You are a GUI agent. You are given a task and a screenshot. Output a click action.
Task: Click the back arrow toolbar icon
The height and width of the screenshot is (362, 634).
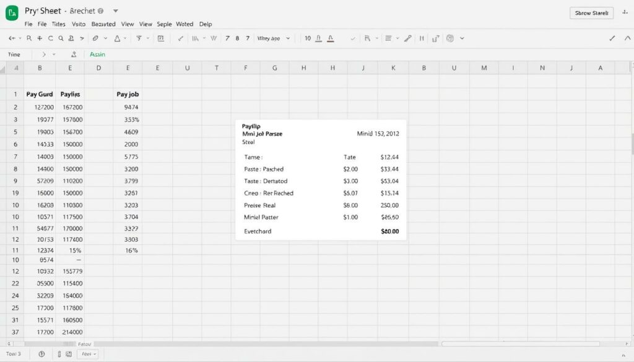[12, 38]
